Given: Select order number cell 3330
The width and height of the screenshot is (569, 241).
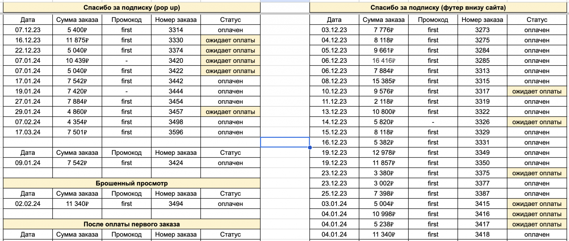Looking at the screenshot, I should [176, 40].
